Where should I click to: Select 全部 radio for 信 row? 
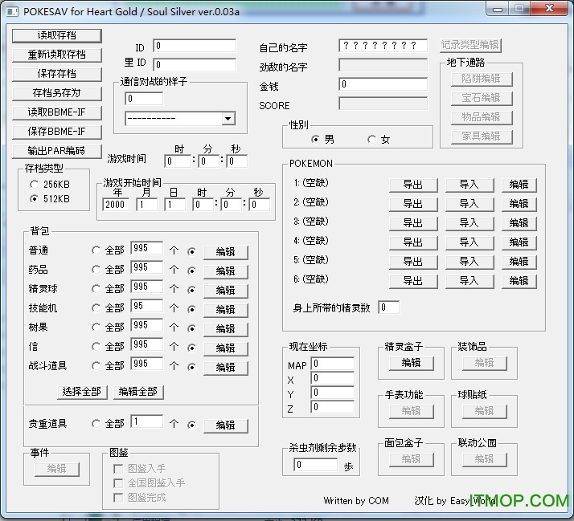(96, 347)
